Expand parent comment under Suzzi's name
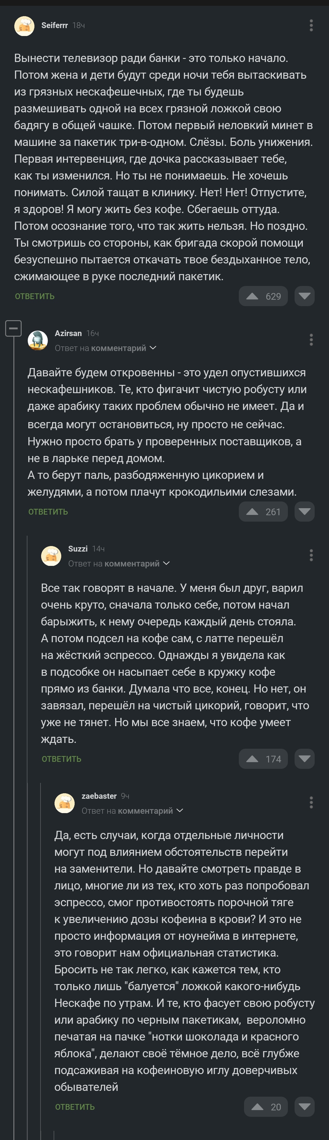329x1140 pixels. pos(167,563)
